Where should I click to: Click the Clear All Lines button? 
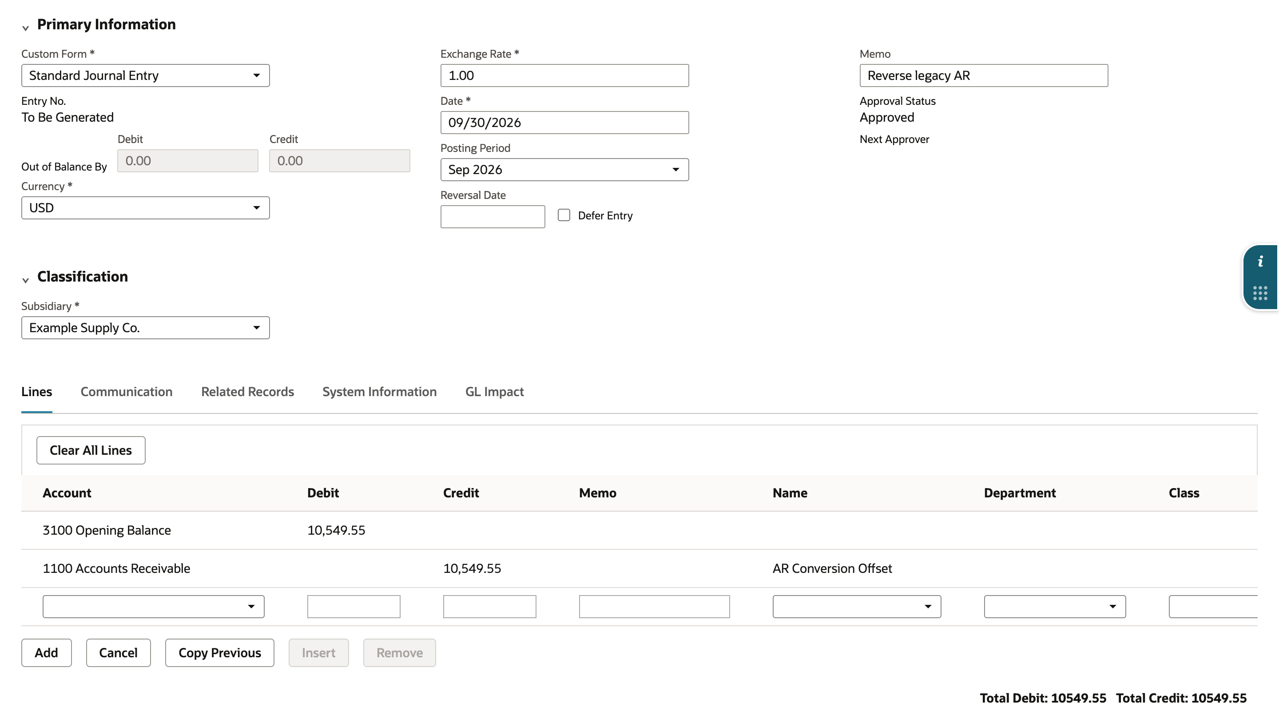(x=91, y=450)
